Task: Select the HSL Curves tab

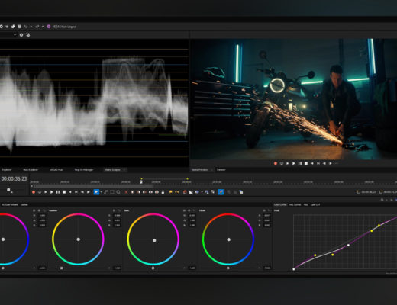Action: pos(295,204)
